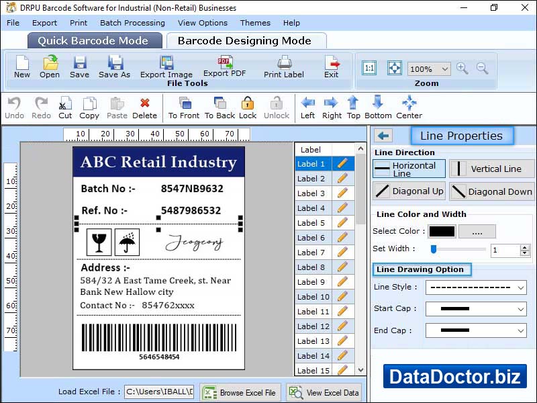Select Vertical Line direction
The height and width of the screenshot is (403, 537).
click(491, 169)
